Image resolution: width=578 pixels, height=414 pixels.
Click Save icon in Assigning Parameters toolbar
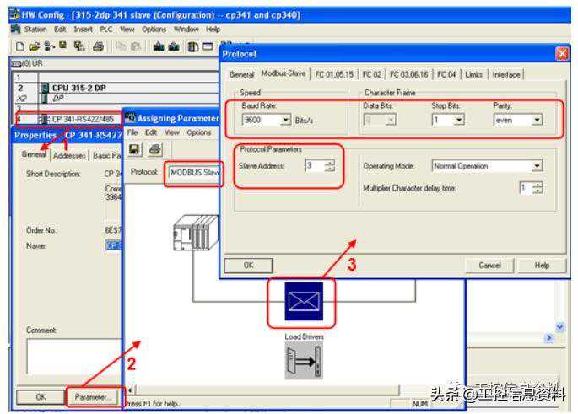135,149
